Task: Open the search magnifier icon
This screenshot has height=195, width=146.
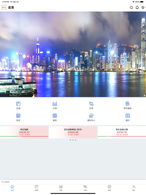Action: pyautogui.click(x=131, y=8)
